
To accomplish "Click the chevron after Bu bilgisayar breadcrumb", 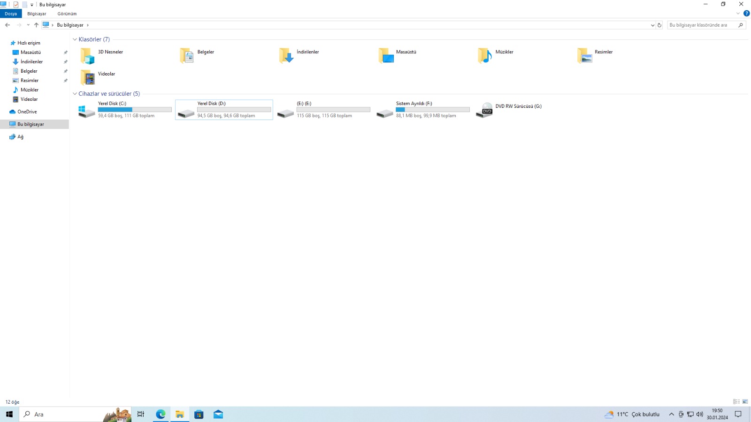I will click(x=88, y=25).
